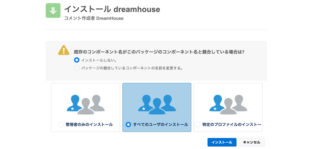Viewport: 312px width, 149px height.
Task: Click the インストール dreamhouse heading
Action: (x=112, y=9)
